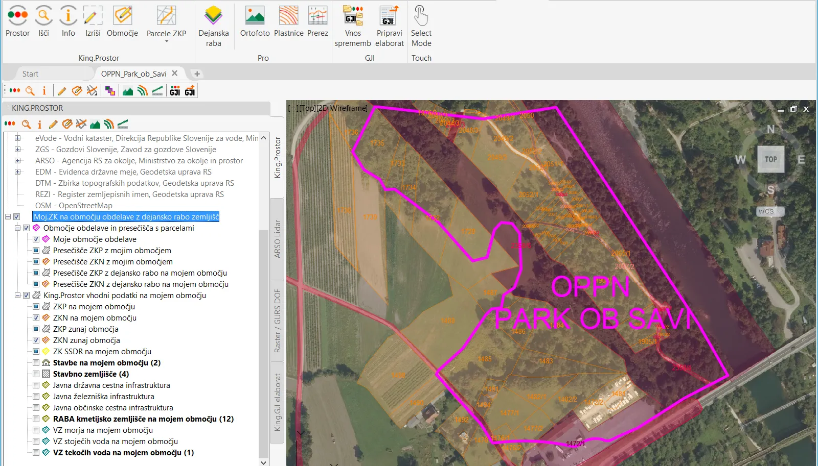818x466 pixels.
Task: Open the Parcele ZKP dropdown arrow
Action: pos(166,42)
